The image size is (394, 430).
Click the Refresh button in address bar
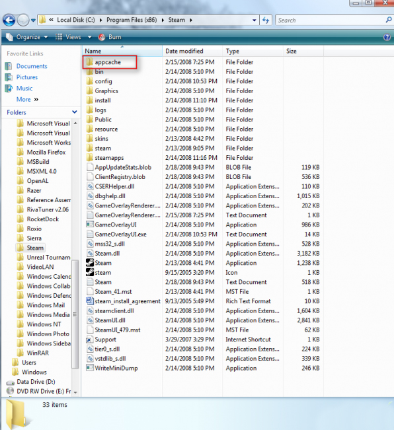tap(266, 20)
